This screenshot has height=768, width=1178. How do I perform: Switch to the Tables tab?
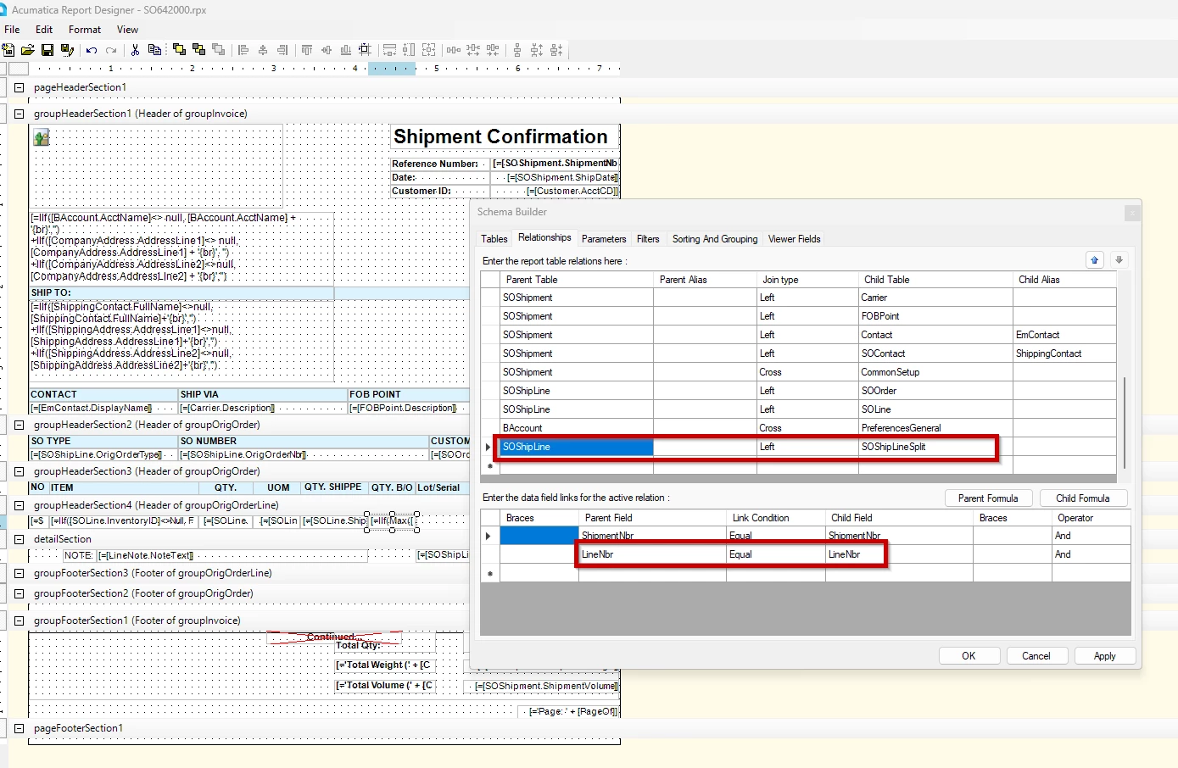point(494,239)
